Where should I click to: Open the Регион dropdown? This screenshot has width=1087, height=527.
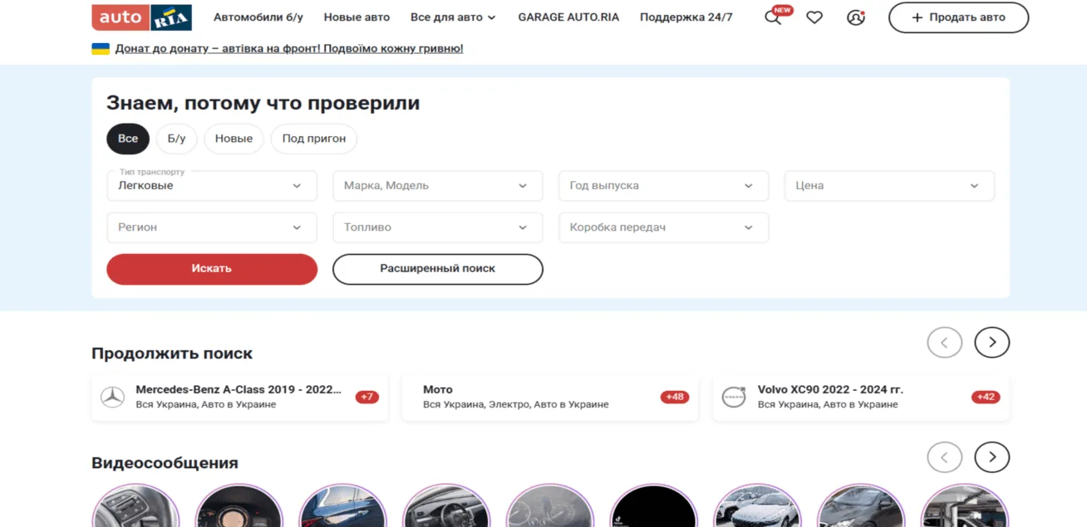[212, 227]
